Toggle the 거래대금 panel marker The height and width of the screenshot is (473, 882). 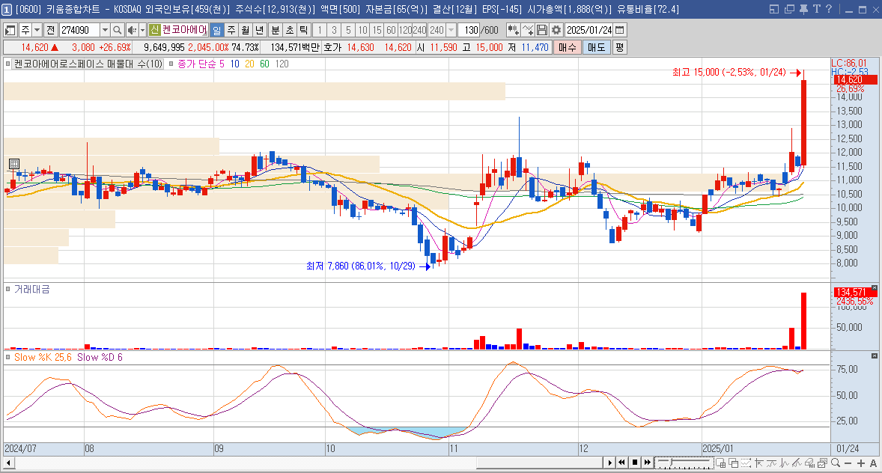tap(8, 289)
